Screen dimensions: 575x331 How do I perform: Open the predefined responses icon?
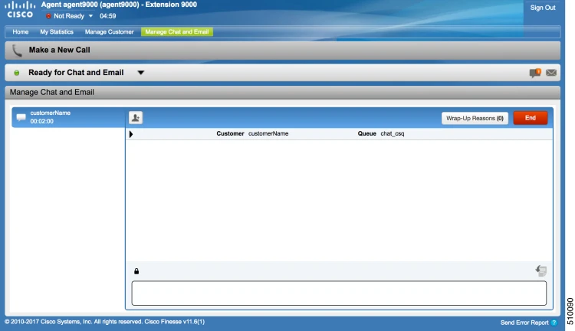(x=541, y=271)
